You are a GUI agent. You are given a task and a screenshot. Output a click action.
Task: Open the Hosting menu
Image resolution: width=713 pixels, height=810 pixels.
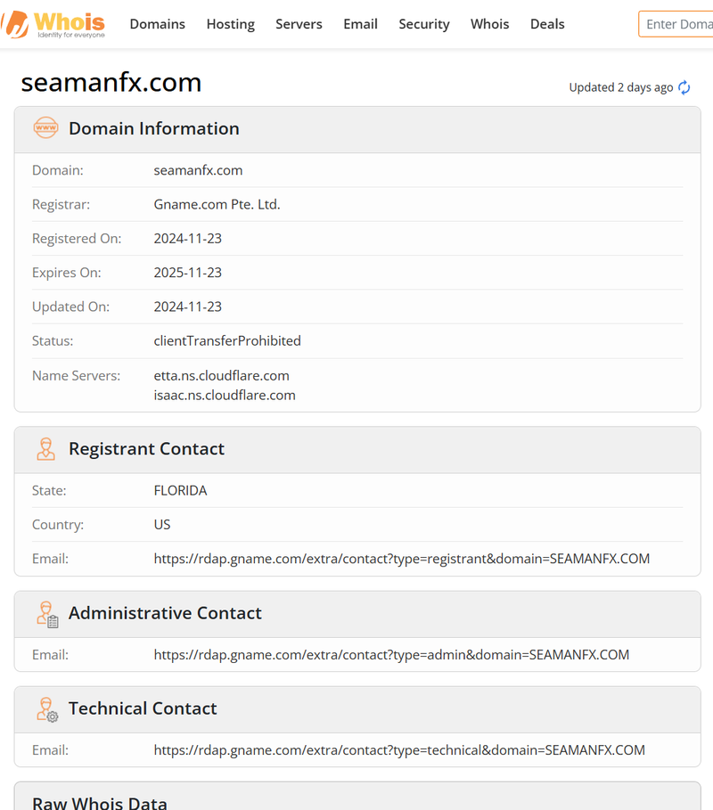[x=231, y=24]
